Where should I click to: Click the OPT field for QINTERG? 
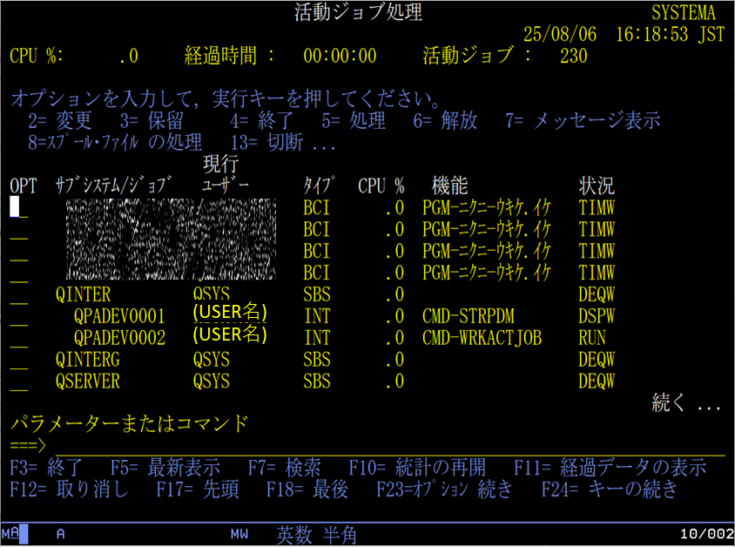[x=19, y=360]
